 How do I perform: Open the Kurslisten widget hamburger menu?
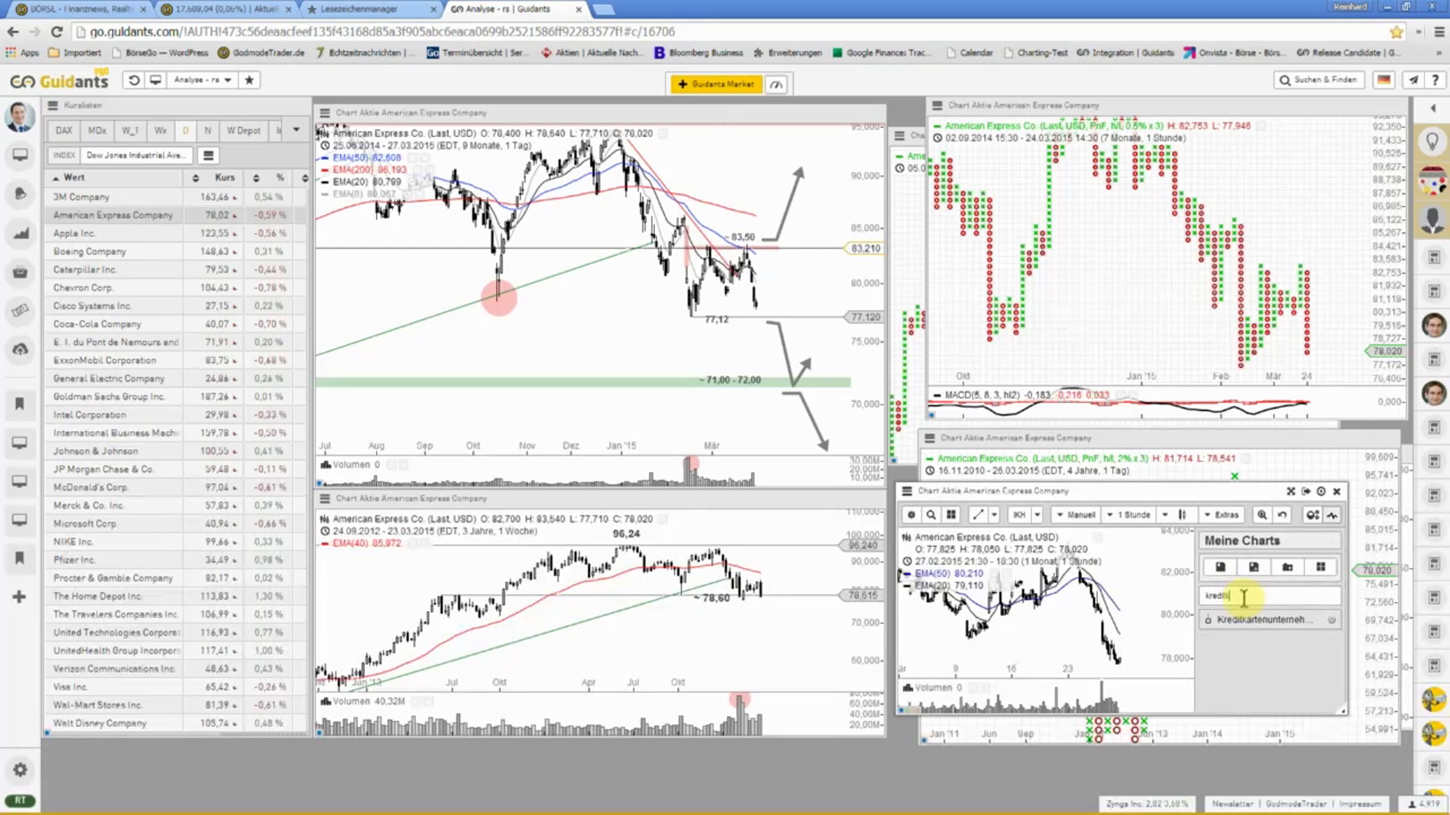(53, 106)
